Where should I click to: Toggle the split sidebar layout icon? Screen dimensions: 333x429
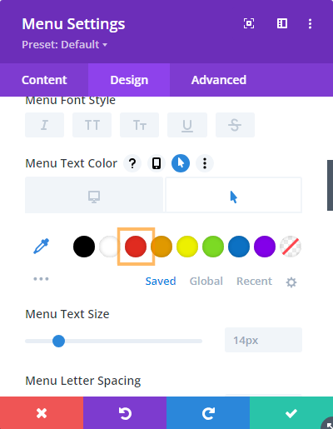282,23
